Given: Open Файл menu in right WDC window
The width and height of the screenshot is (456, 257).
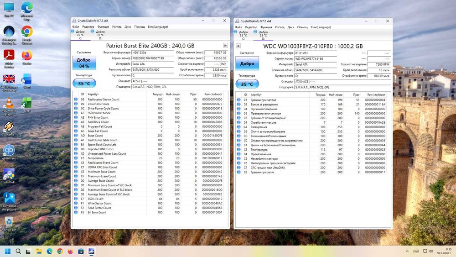Looking at the screenshot, I should pos(238,27).
